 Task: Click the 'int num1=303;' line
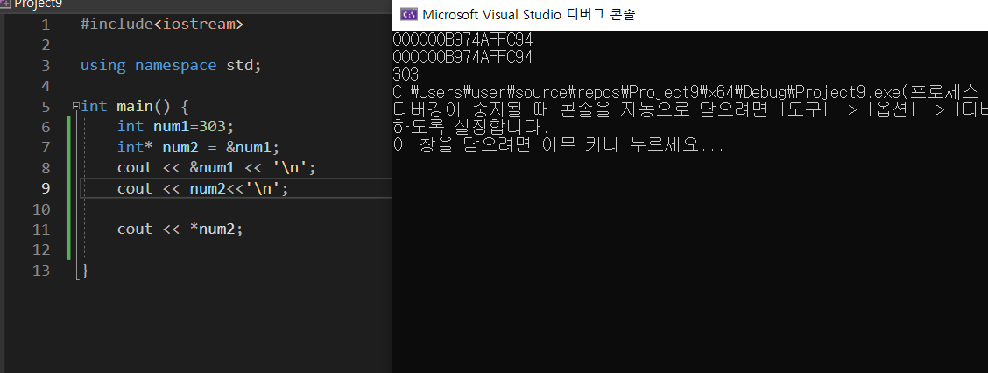(175, 127)
